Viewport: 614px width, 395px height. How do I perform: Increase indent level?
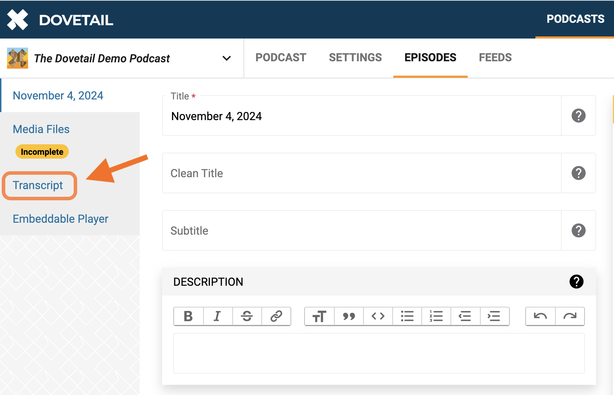(494, 316)
